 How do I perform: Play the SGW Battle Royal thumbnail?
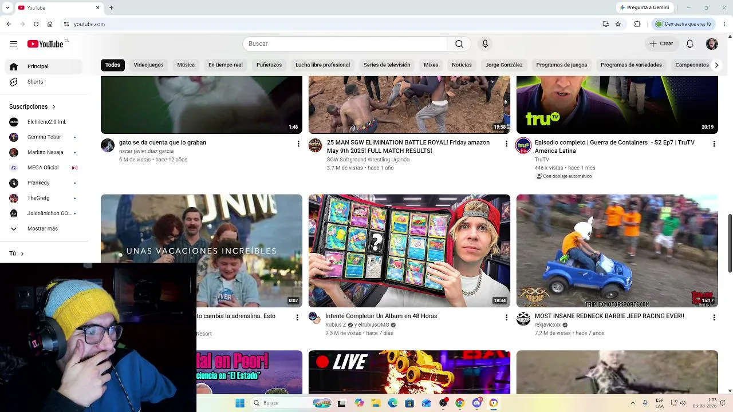[409, 105]
